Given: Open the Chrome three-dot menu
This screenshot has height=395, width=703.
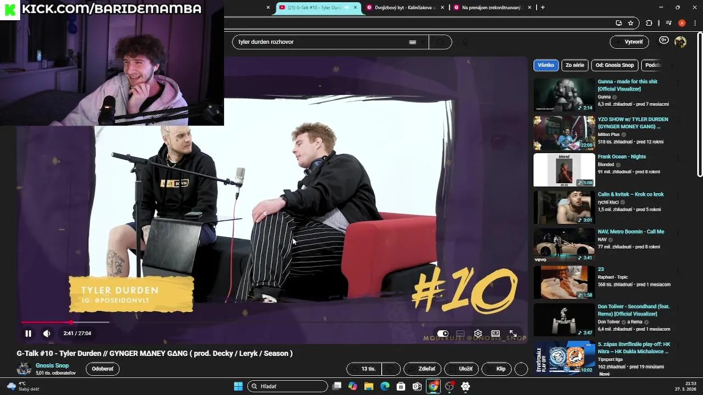Looking at the screenshot, I should 694,23.
